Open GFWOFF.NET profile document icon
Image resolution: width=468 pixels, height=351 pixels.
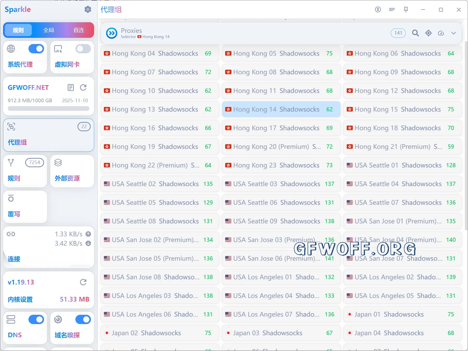[x=70, y=87]
